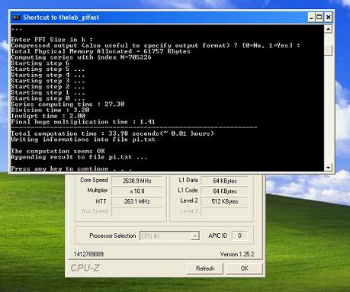Click the L1 Data cache field
Image resolution: width=350 pixels, height=292 pixels.
tap(225, 181)
